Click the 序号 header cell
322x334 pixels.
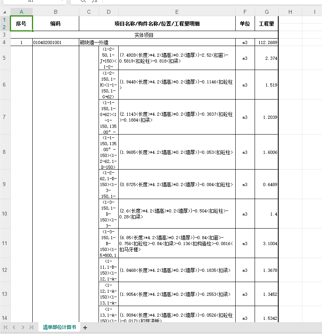click(x=21, y=24)
